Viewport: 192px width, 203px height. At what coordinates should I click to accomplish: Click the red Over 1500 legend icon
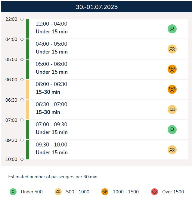coord(154,192)
